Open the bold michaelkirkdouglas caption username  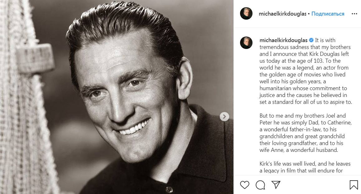[283, 40]
